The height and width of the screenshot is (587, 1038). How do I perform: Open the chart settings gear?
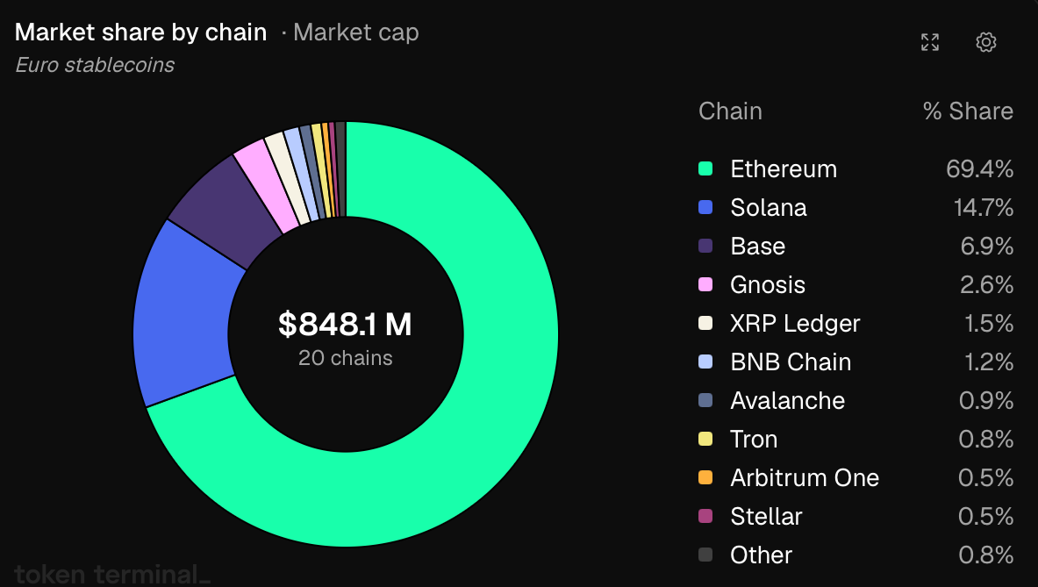986,42
